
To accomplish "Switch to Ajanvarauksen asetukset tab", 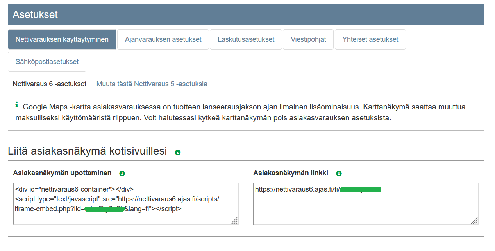I will tap(163, 39).
